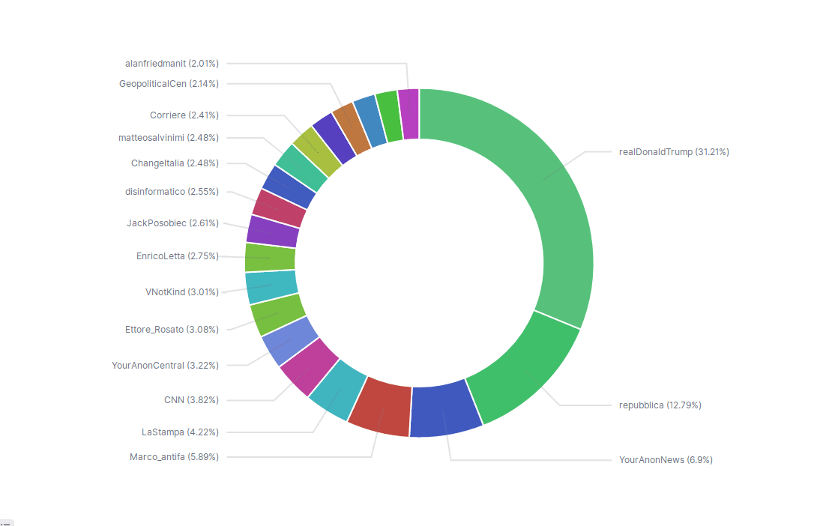This screenshot has width=838, height=526.
Task: Select the purple JackPosobiec donut segment
Action: [273, 231]
